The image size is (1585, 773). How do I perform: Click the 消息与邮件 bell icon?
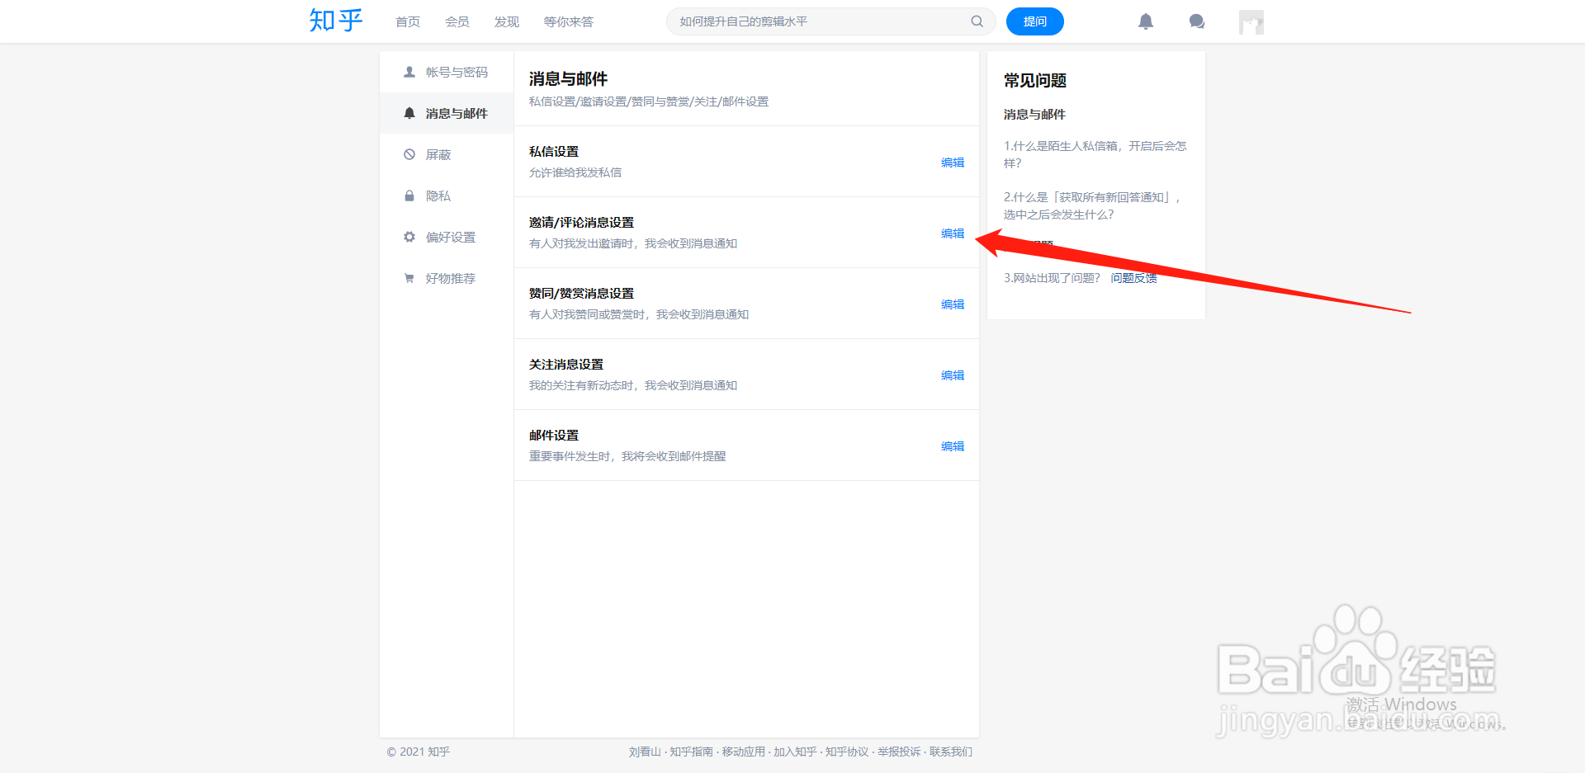409,113
